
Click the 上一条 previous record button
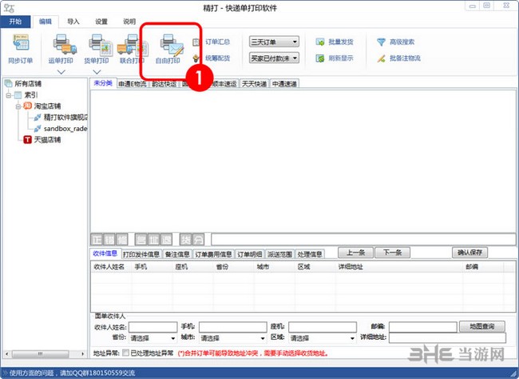pyautogui.click(x=356, y=253)
